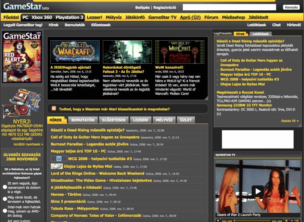Open the RSS feed icon

tap(54, 108)
